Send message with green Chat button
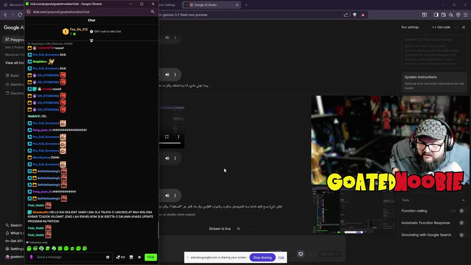 [151, 257]
